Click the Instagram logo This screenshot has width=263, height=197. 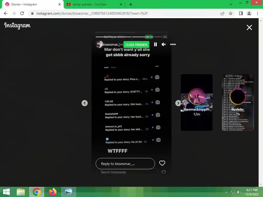coord(17,25)
